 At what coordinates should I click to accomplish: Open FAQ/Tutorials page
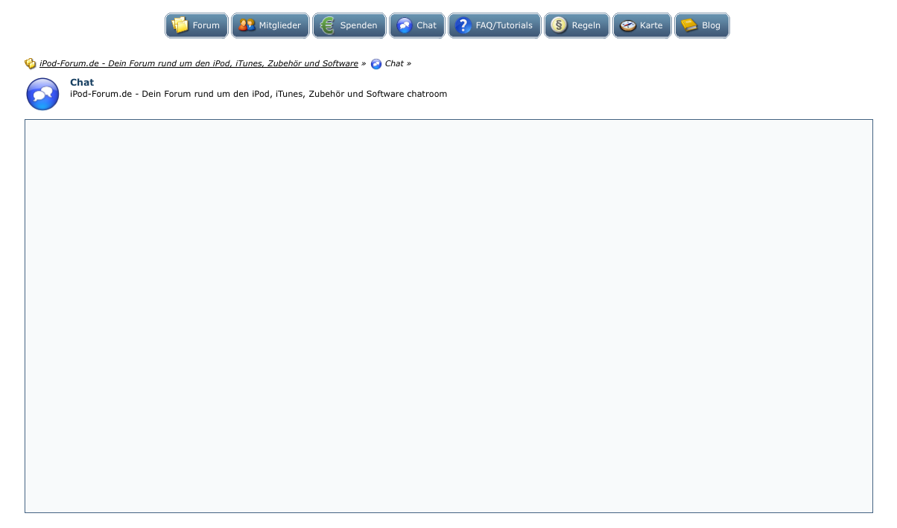[495, 25]
